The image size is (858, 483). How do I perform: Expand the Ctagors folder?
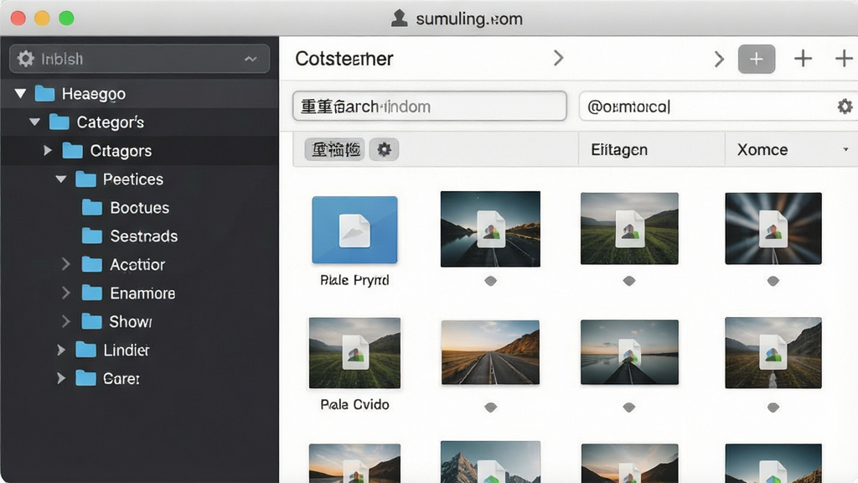coord(48,150)
